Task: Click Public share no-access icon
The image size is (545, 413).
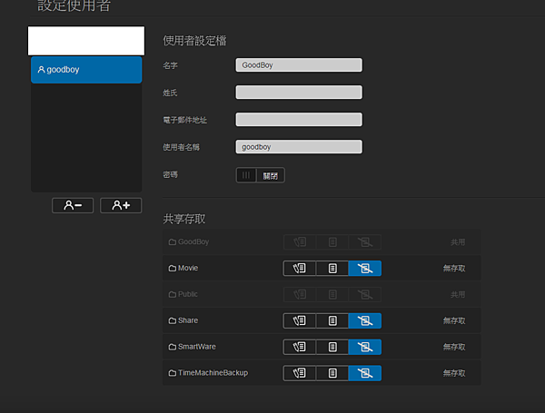Action: 365,295
